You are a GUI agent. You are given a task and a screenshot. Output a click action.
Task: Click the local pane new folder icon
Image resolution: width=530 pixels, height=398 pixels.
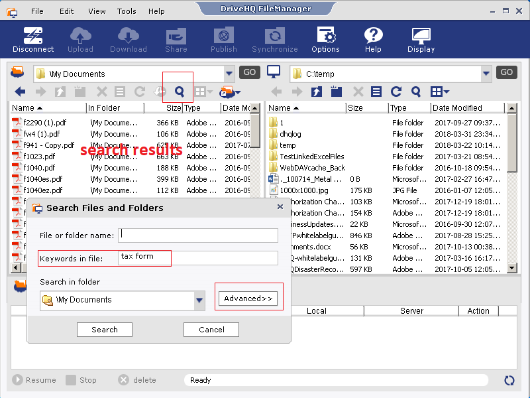pyautogui.click(x=337, y=92)
